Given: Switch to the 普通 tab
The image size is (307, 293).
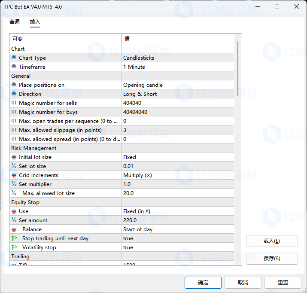Looking at the screenshot, I should 15,22.
